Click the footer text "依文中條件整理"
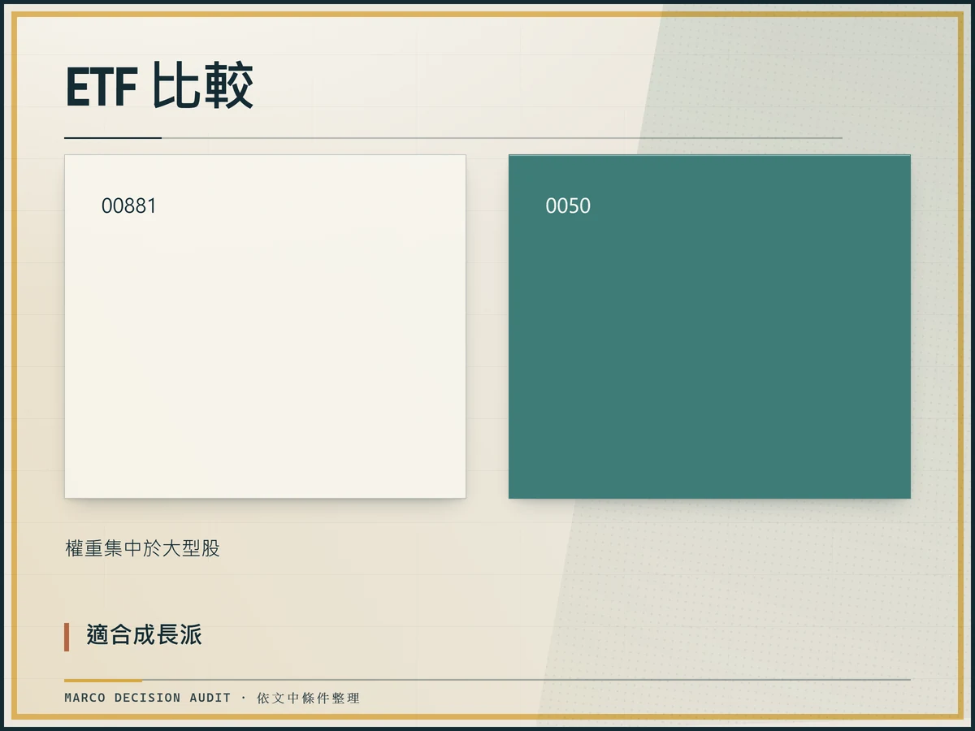Screen dimensions: 975x731 tap(308, 698)
